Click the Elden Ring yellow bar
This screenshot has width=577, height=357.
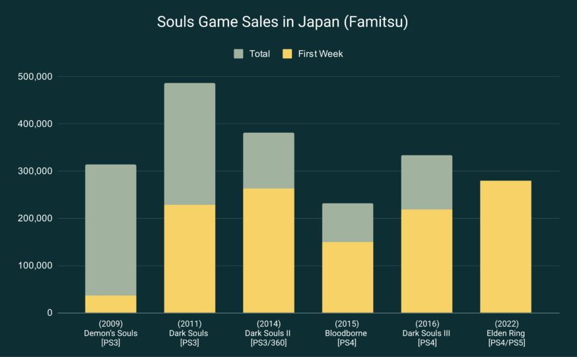[505, 247]
